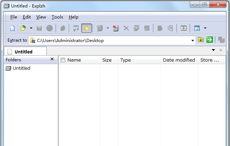230x146 pixels.
Task: Click the grayed icon at address bar end
Action: click(x=221, y=40)
